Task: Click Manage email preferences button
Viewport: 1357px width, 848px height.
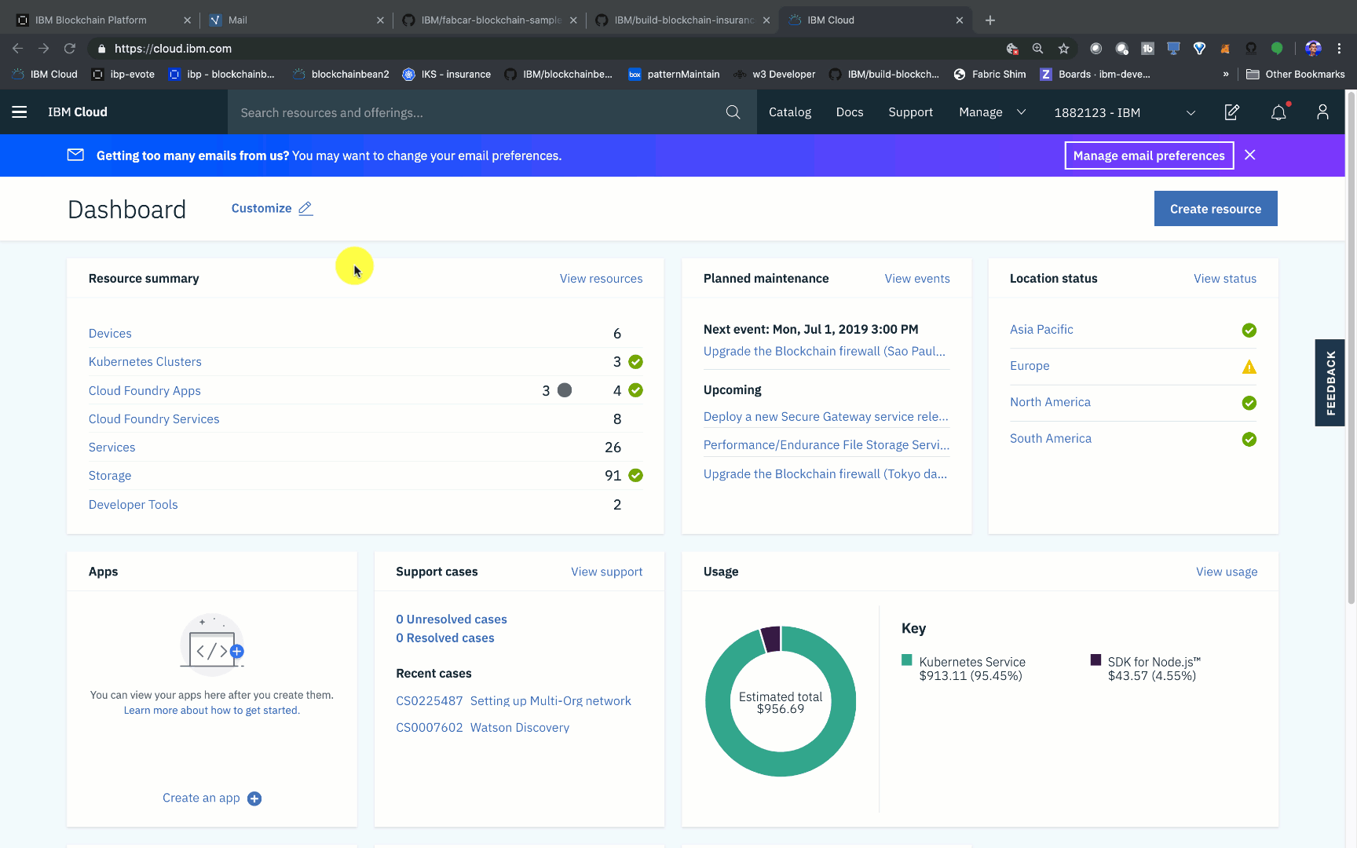Action: tap(1149, 155)
